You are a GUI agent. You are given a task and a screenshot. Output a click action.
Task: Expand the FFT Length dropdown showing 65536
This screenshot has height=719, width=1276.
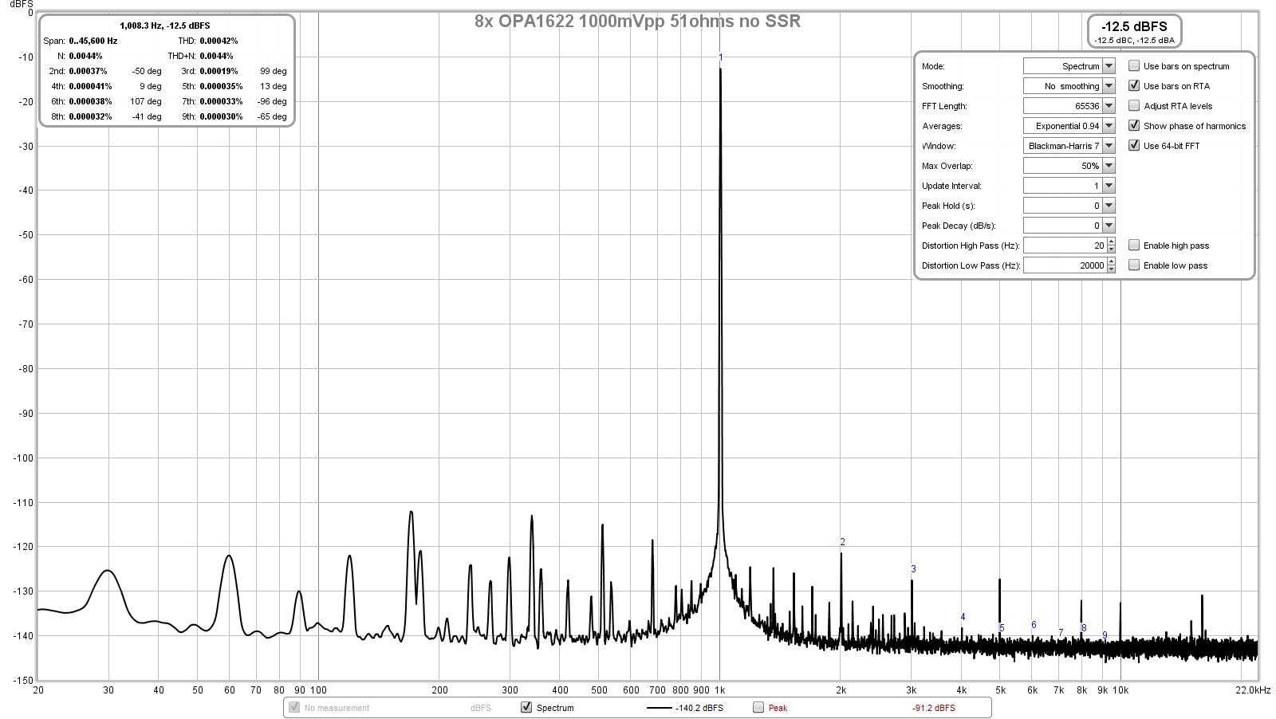click(1069, 106)
